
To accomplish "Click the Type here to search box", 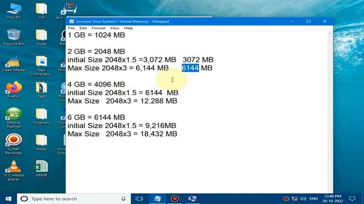I will [74, 199].
